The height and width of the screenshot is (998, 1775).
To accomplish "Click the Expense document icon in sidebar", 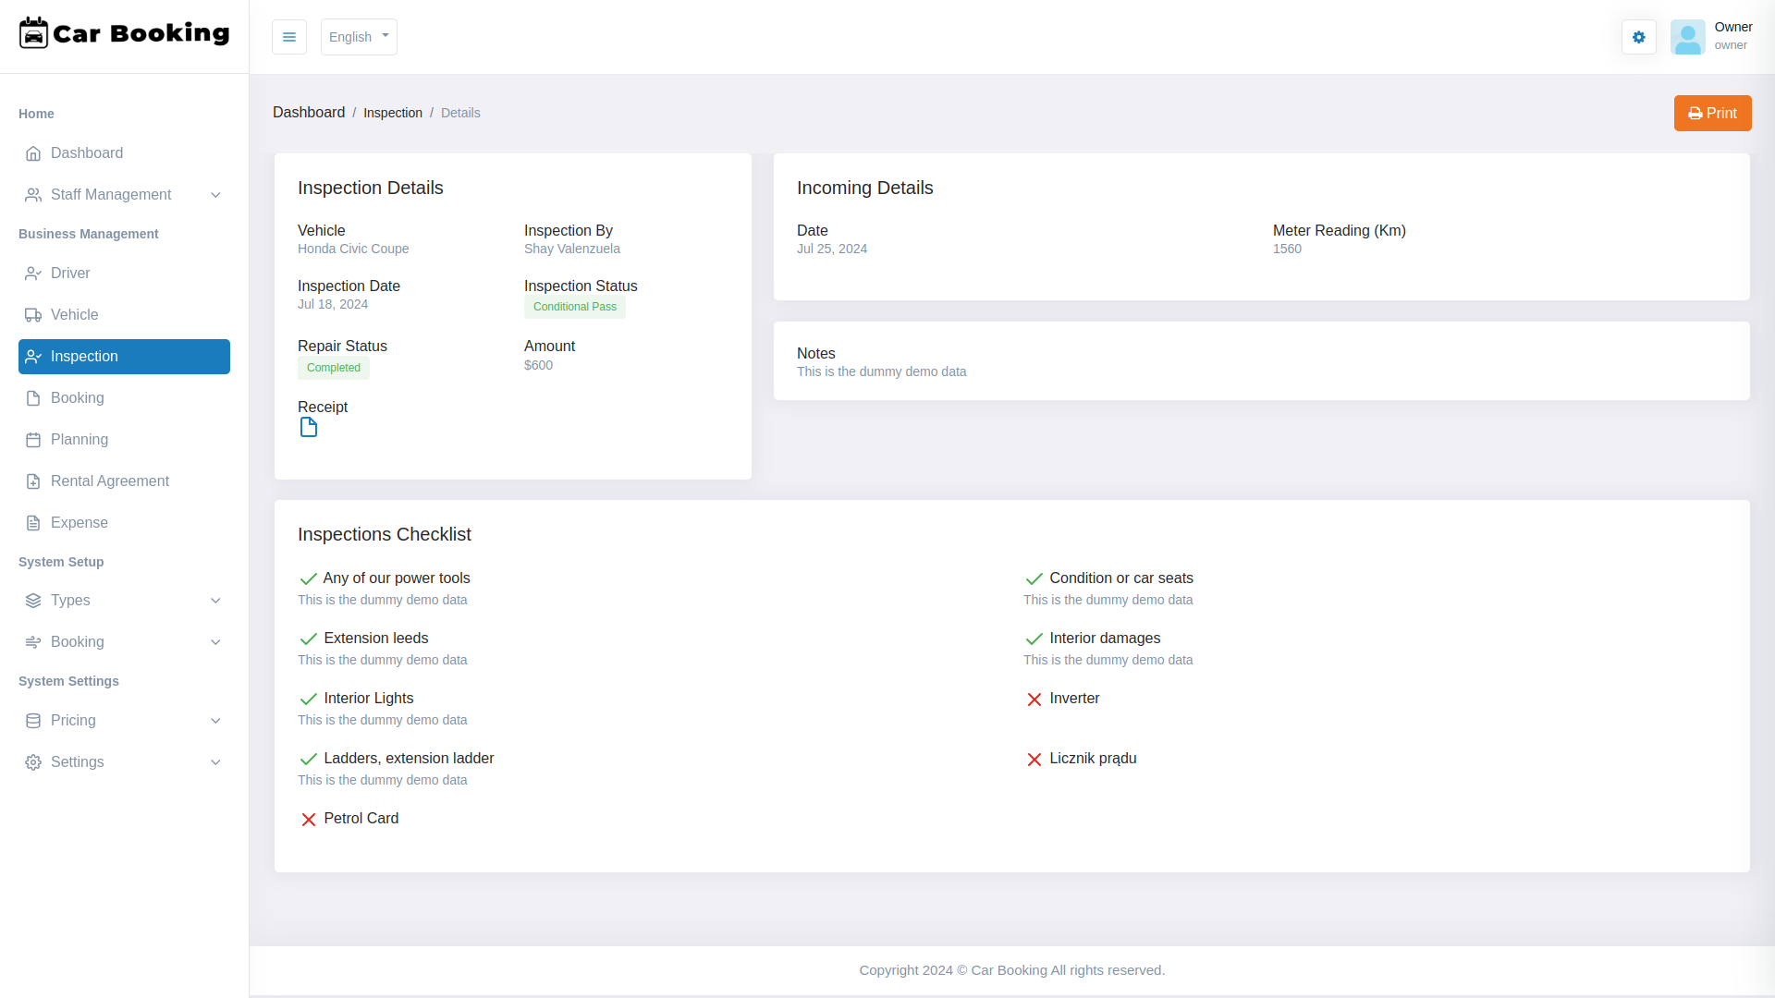I will point(33,523).
